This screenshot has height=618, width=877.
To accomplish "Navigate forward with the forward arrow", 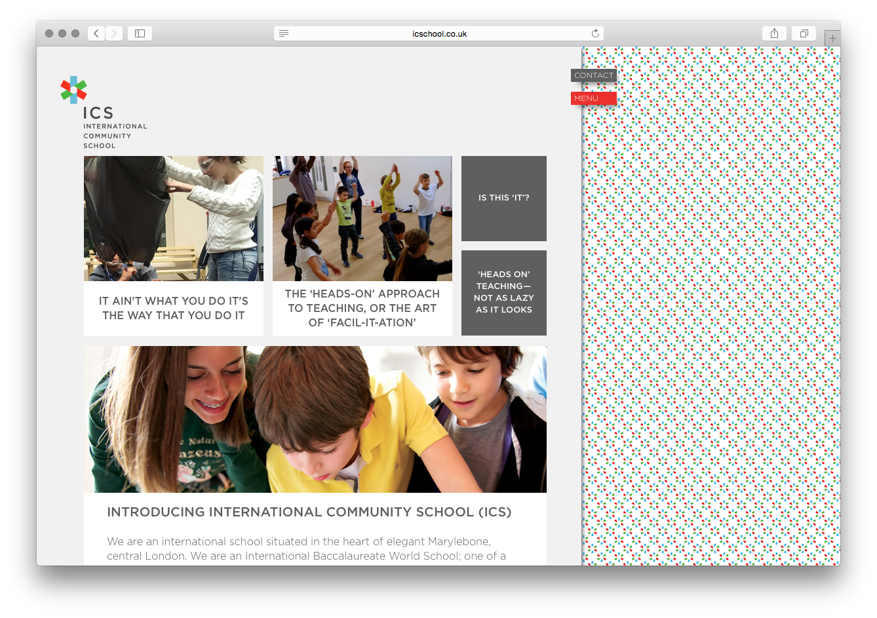I will click(114, 33).
